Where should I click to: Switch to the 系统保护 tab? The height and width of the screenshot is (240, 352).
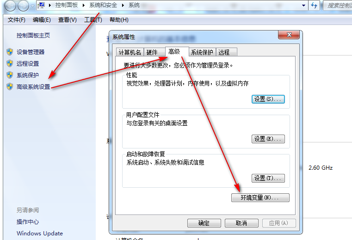(x=202, y=52)
